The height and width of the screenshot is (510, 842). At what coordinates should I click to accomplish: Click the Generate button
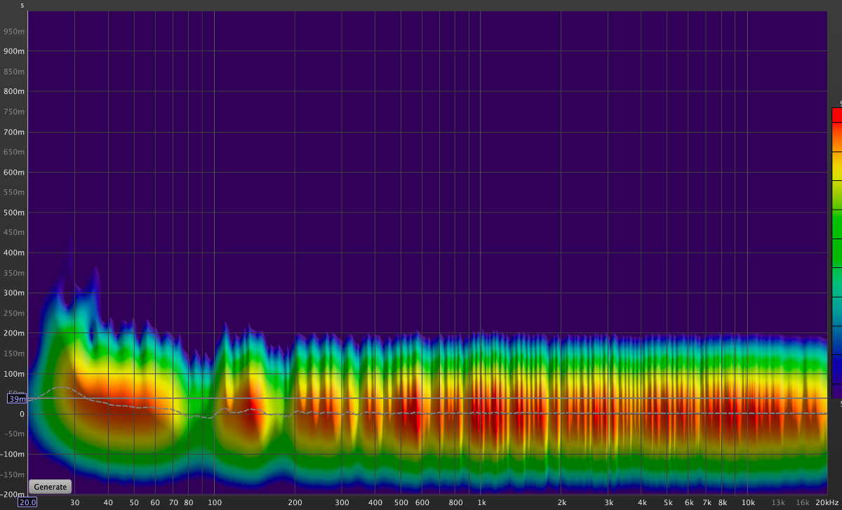point(50,487)
